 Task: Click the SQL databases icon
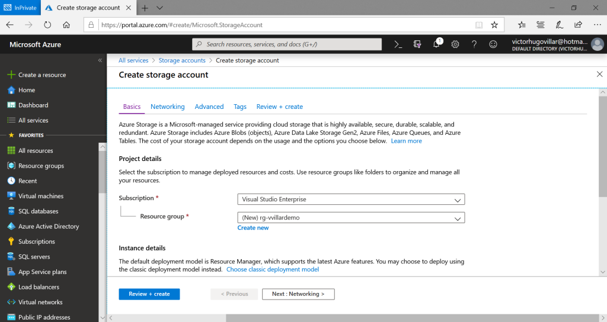click(11, 211)
